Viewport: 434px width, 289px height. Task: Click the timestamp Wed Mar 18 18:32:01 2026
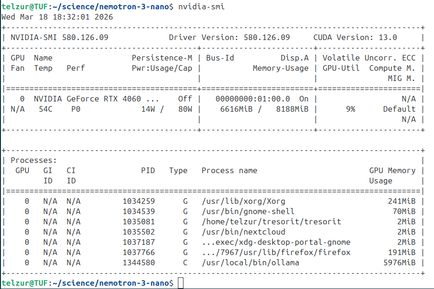tap(57, 17)
